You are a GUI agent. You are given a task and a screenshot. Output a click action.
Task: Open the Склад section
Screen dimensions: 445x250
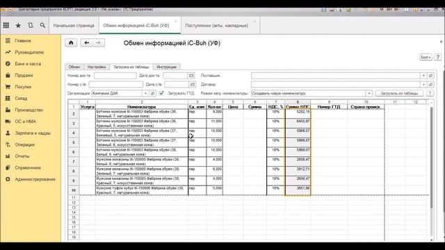(x=21, y=99)
